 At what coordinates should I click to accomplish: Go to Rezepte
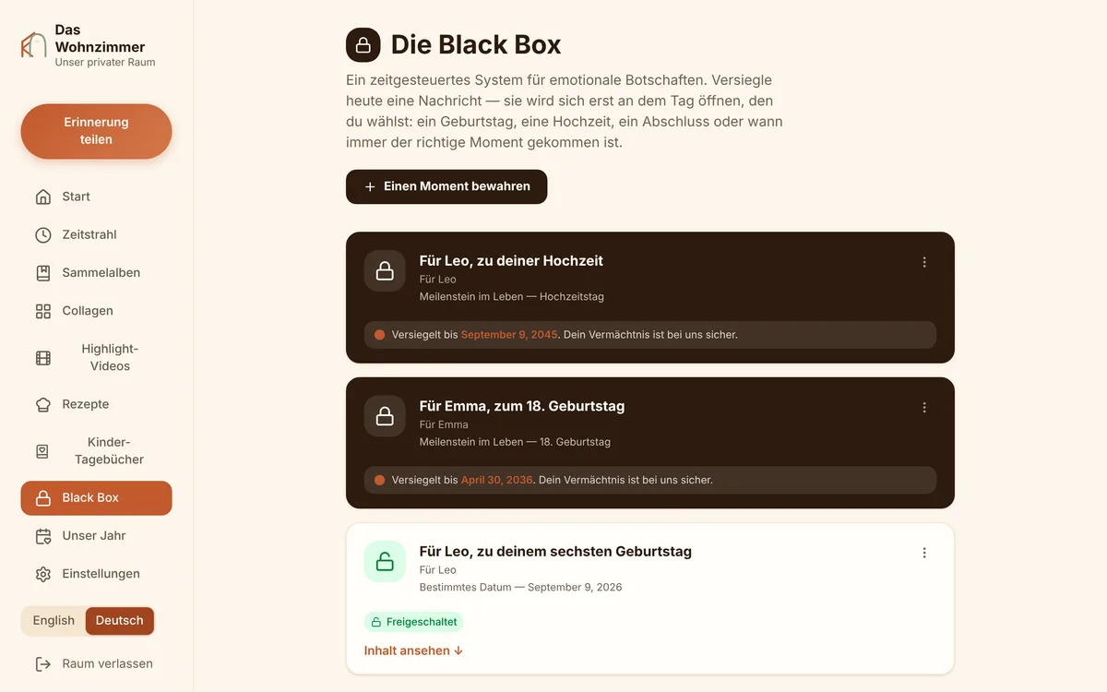(x=96, y=404)
